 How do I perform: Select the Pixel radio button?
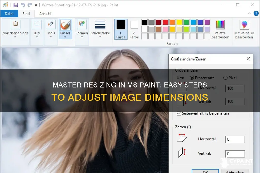[225, 78]
